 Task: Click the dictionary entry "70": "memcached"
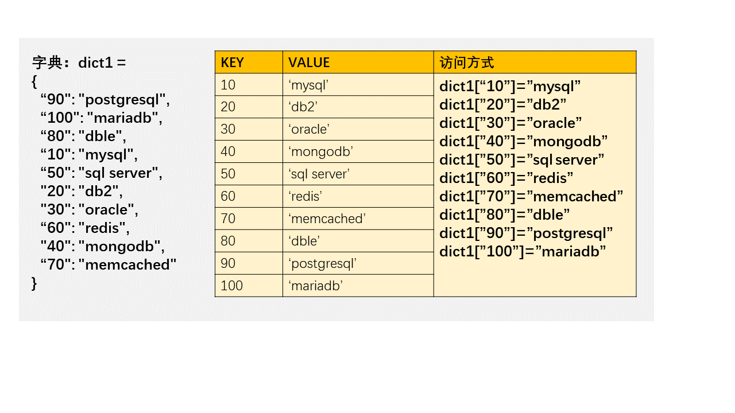(109, 264)
